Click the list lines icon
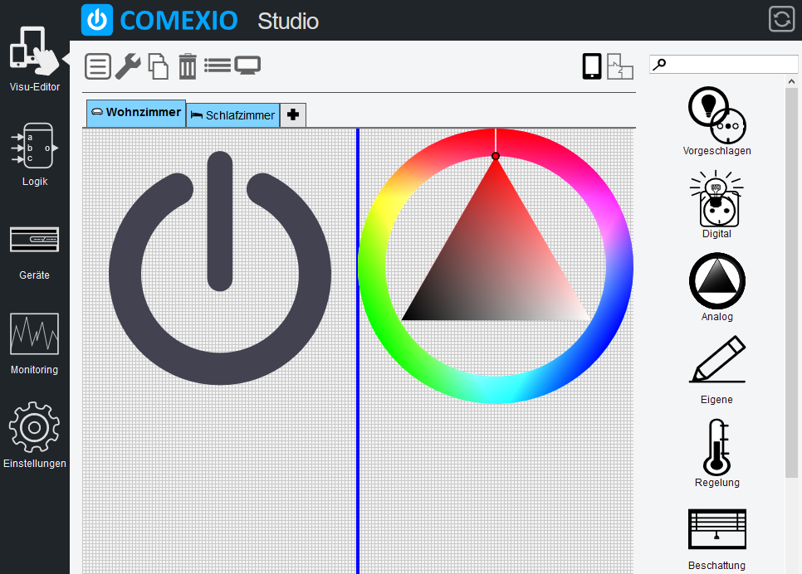This screenshot has height=574, width=802. [x=218, y=66]
